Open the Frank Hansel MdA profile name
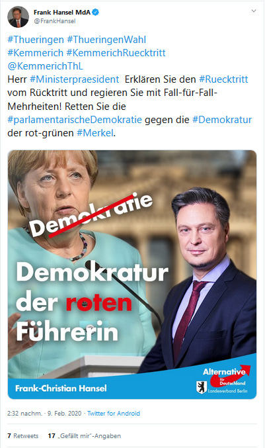265x448 pixels. tap(62, 13)
